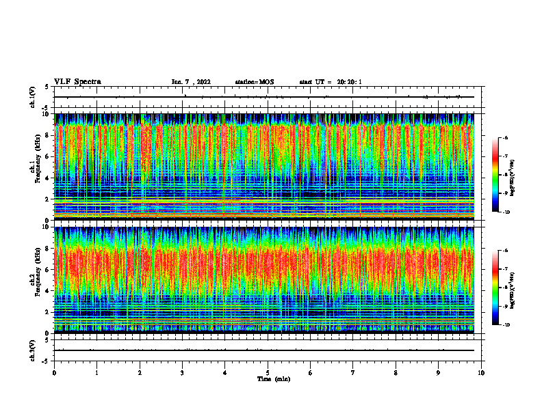Click the "-7" label on ch.1 colorbar
Screen dimensions: 542x418
(x=506, y=156)
